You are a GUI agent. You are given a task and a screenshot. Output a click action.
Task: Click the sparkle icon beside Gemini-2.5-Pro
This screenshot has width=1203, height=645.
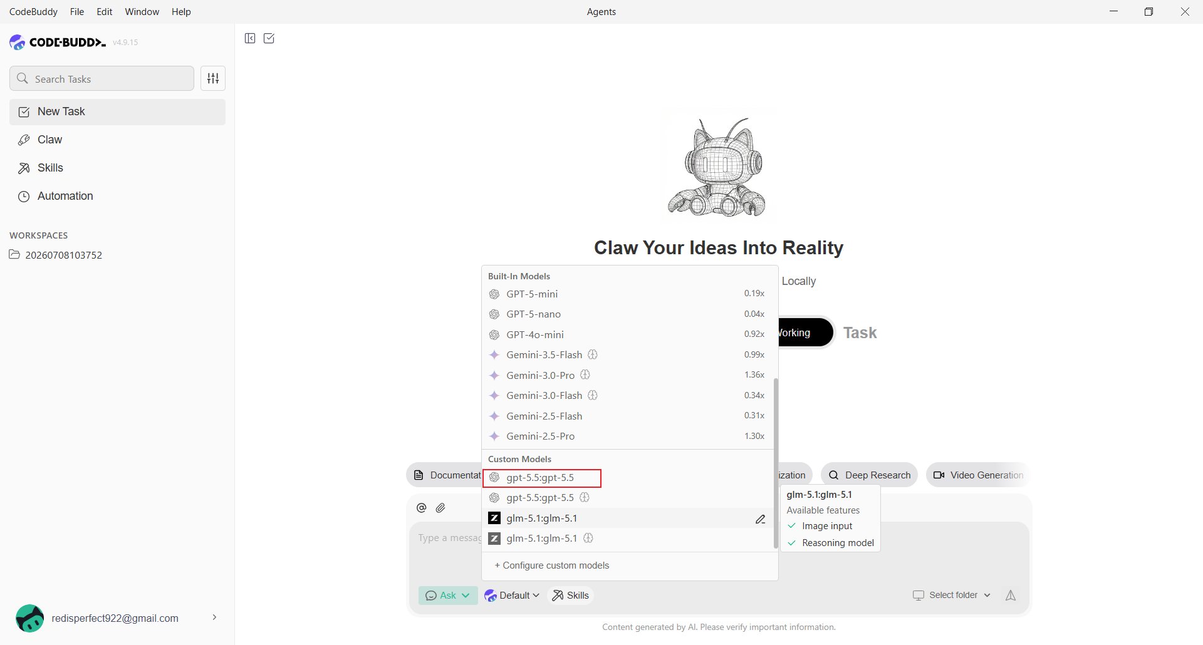(x=494, y=436)
